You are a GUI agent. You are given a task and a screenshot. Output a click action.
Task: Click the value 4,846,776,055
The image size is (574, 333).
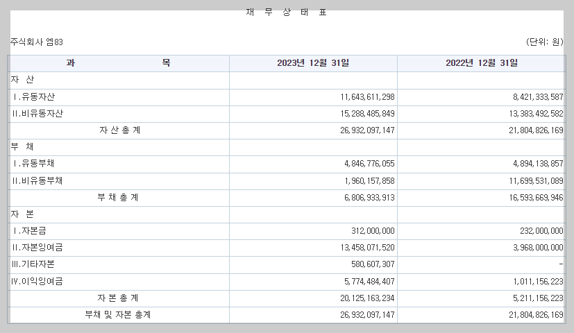369,164
